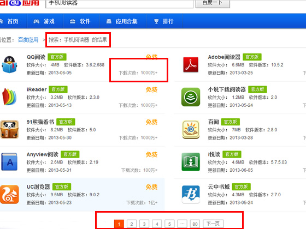Click 下一页 next page button
This screenshot has width=306, height=229.
tap(213, 224)
